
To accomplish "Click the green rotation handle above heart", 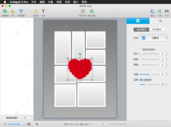I will [80, 54].
